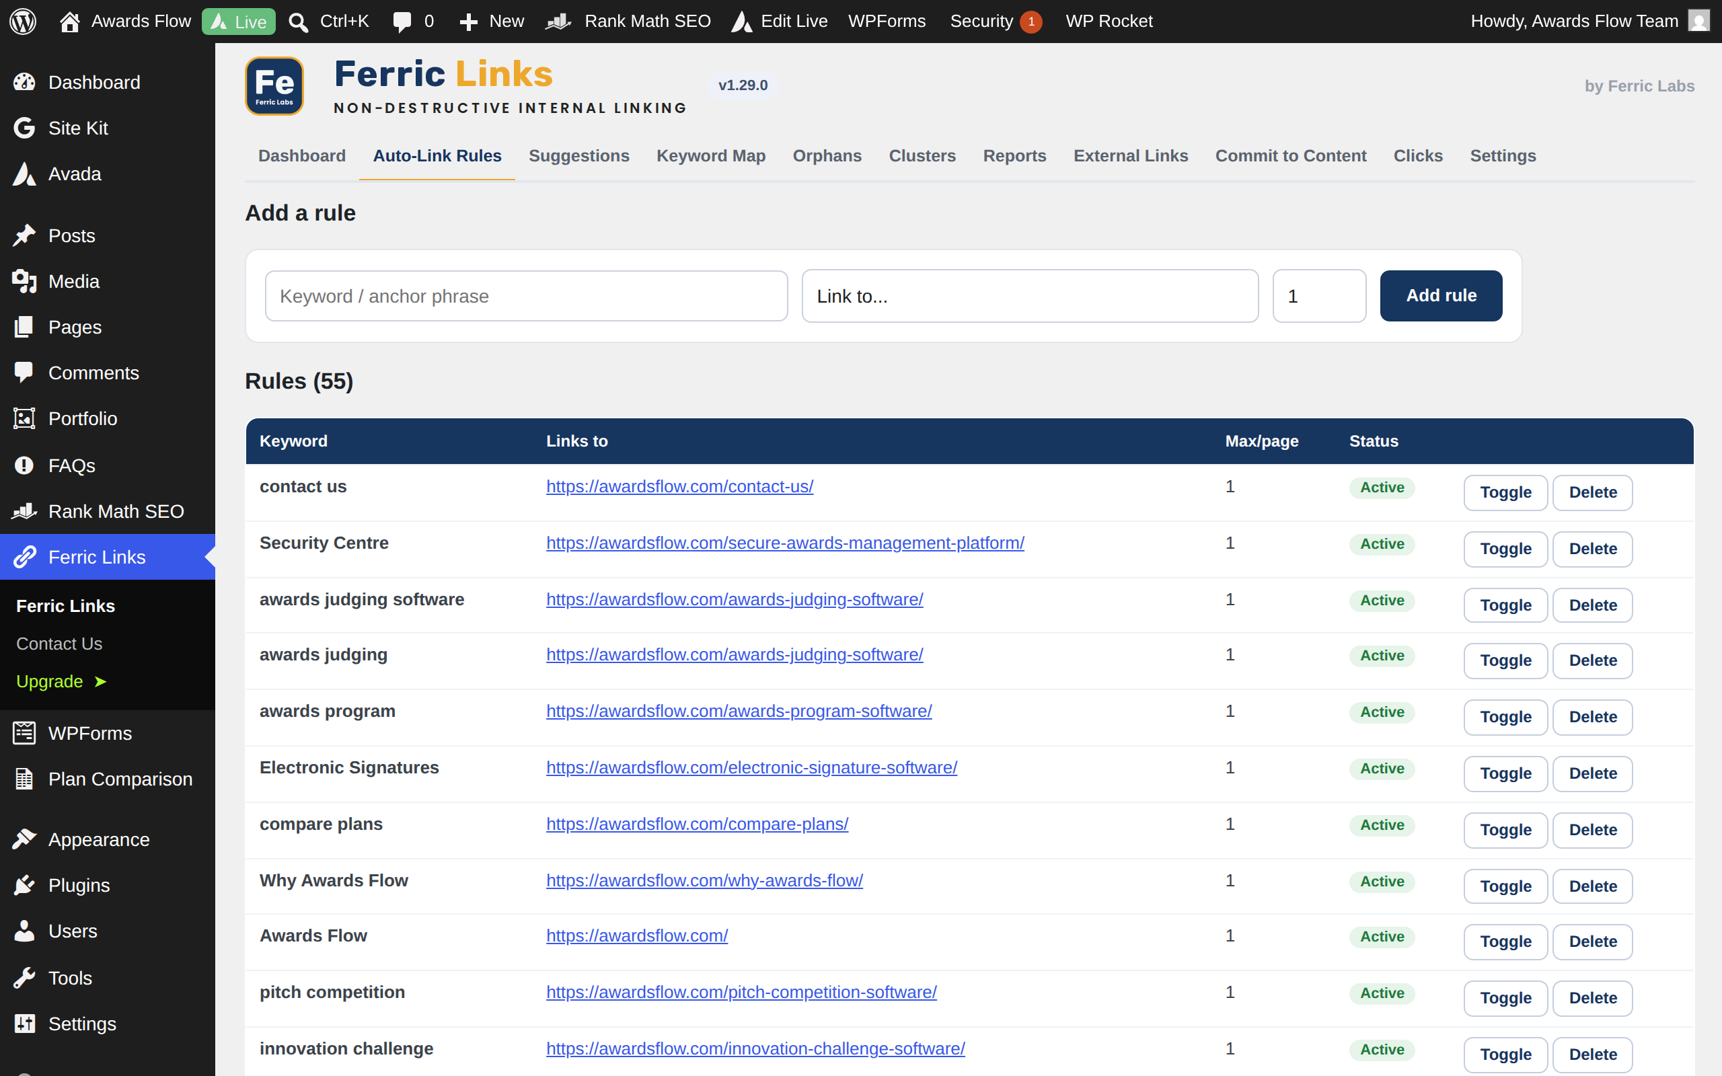Image resolution: width=1722 pixels, height=1076 pixels.
Task: Open the Clusters tab
Action: click(x=922, y=155)
